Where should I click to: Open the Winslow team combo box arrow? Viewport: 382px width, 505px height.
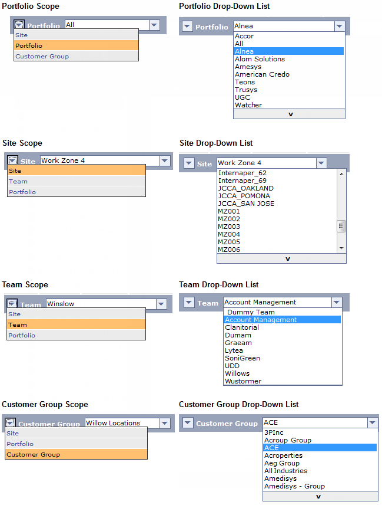coord(161,304)
